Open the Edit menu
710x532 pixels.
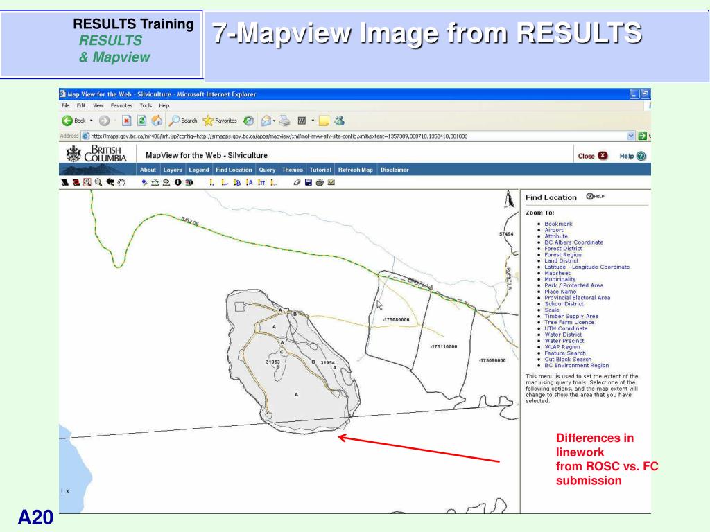[x=81, y=105]
